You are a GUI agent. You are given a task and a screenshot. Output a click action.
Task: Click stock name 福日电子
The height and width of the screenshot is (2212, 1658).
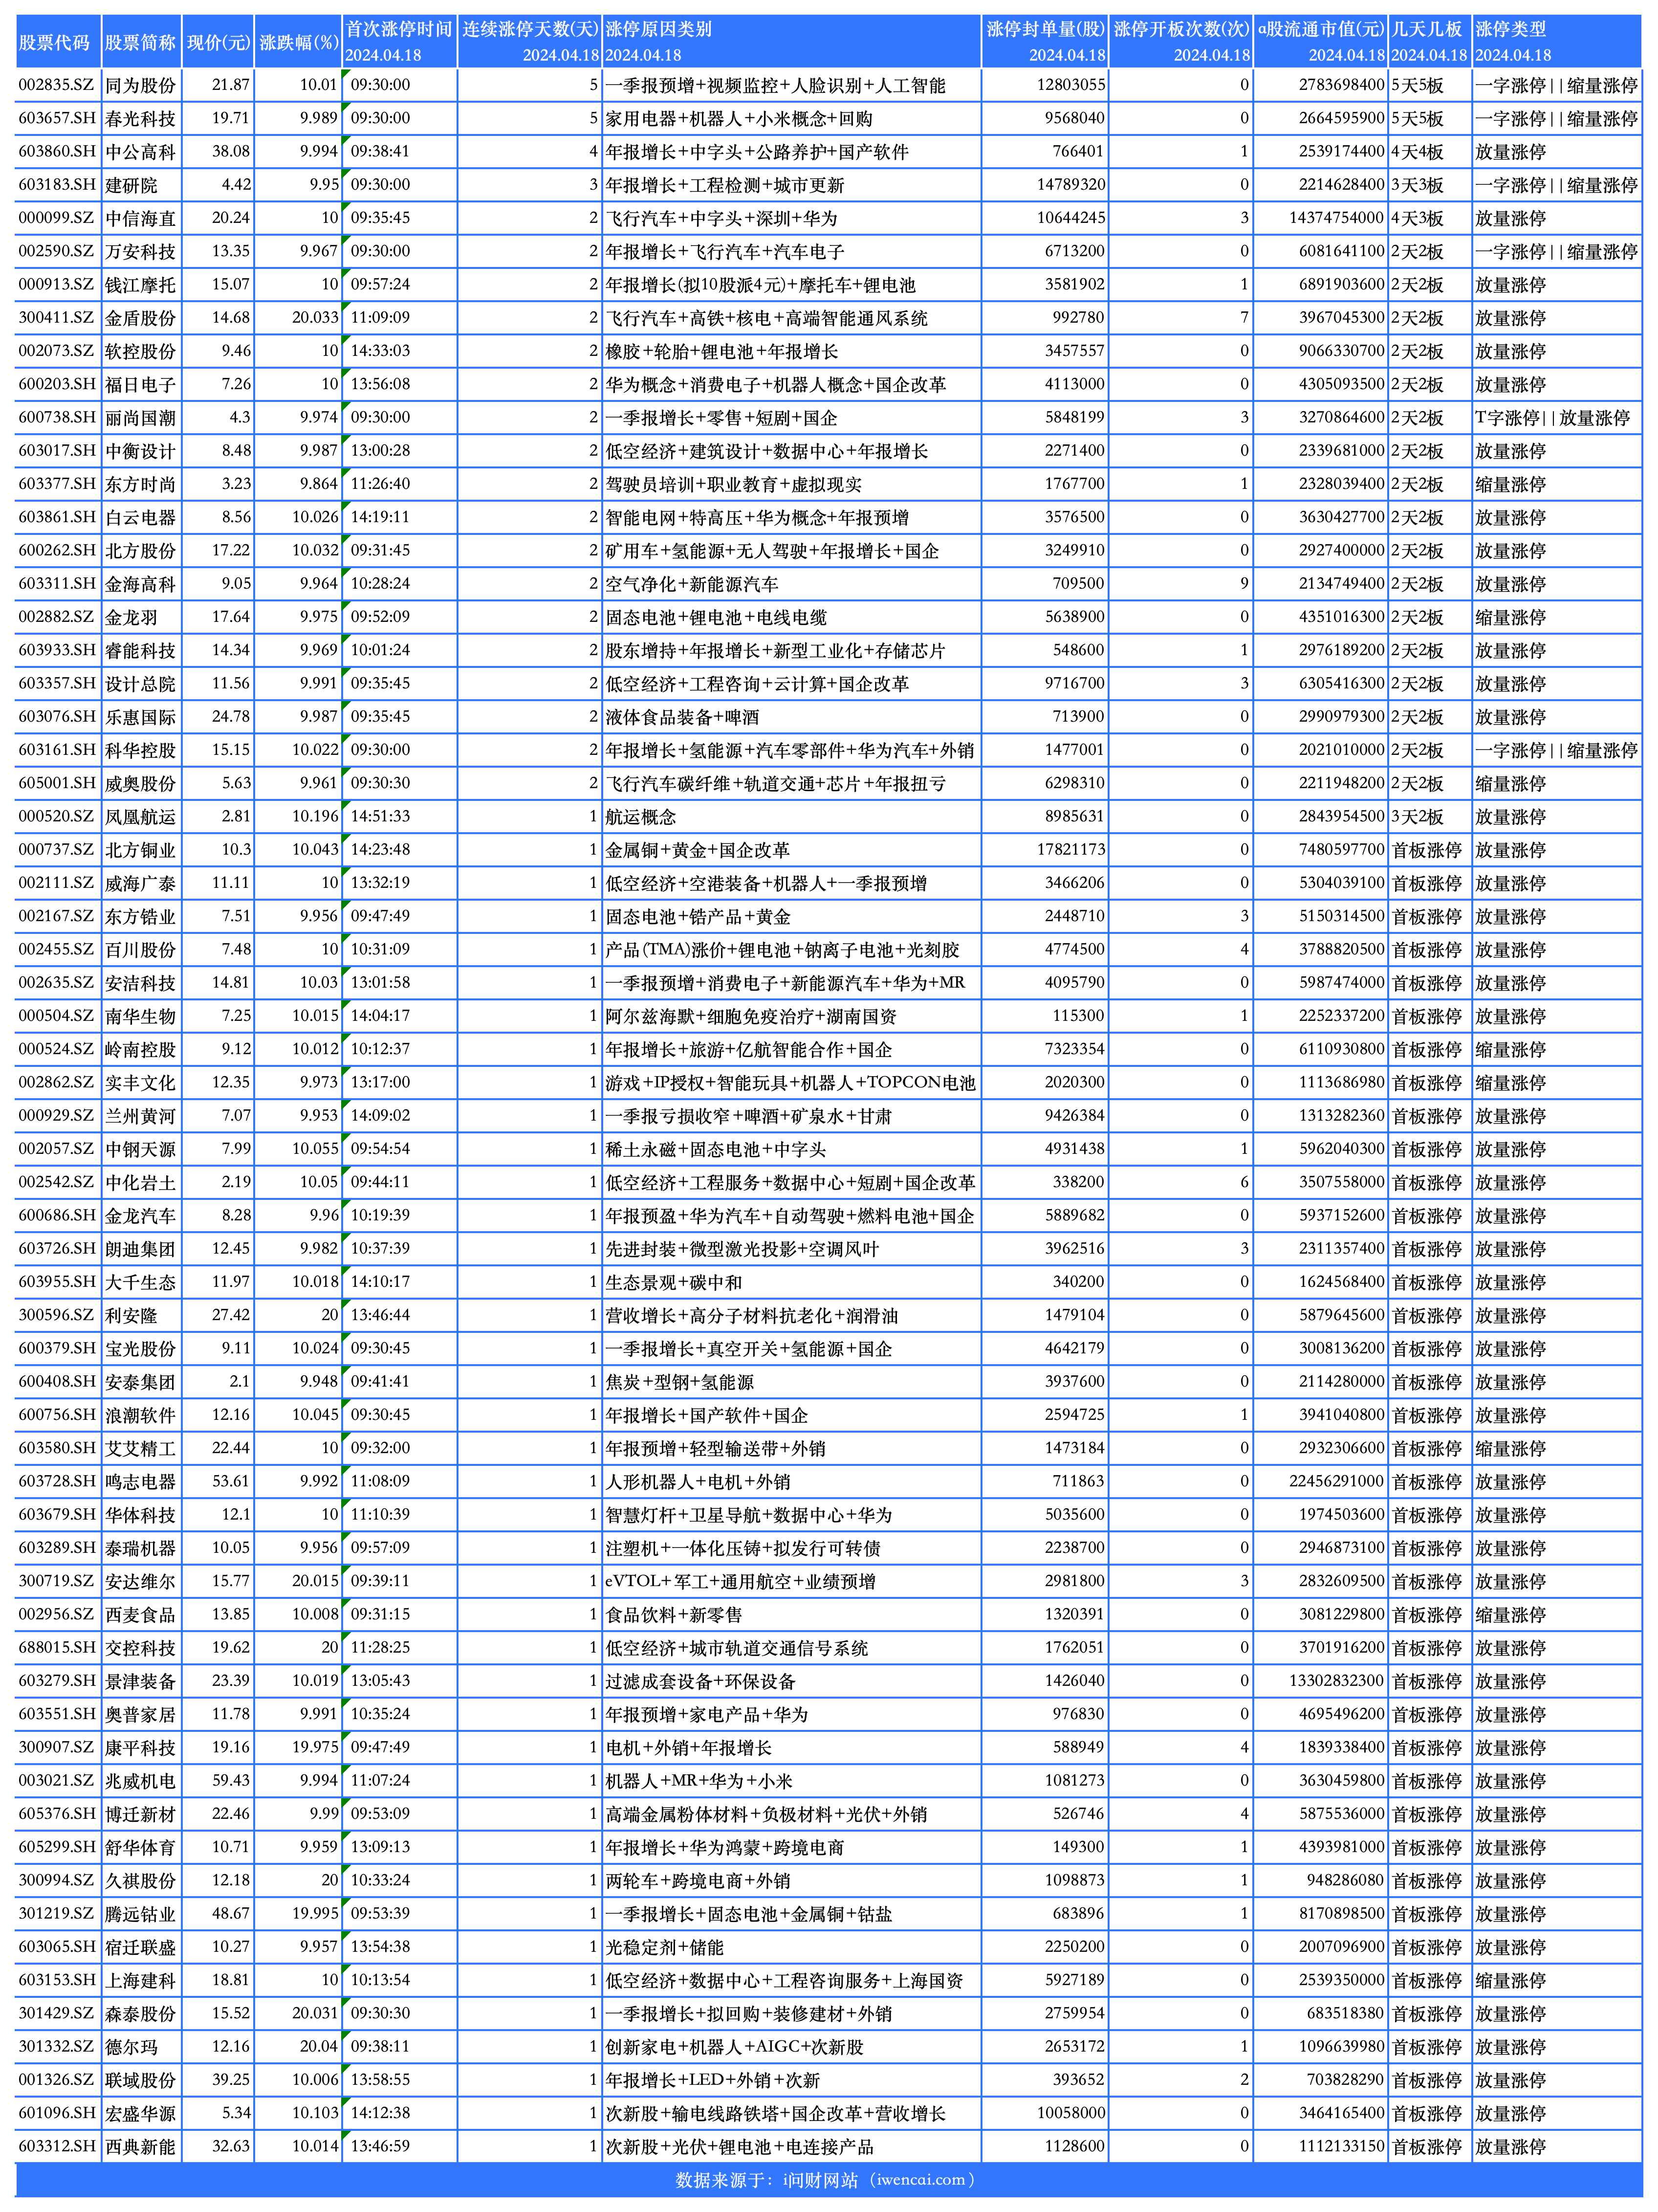[141, 384]
